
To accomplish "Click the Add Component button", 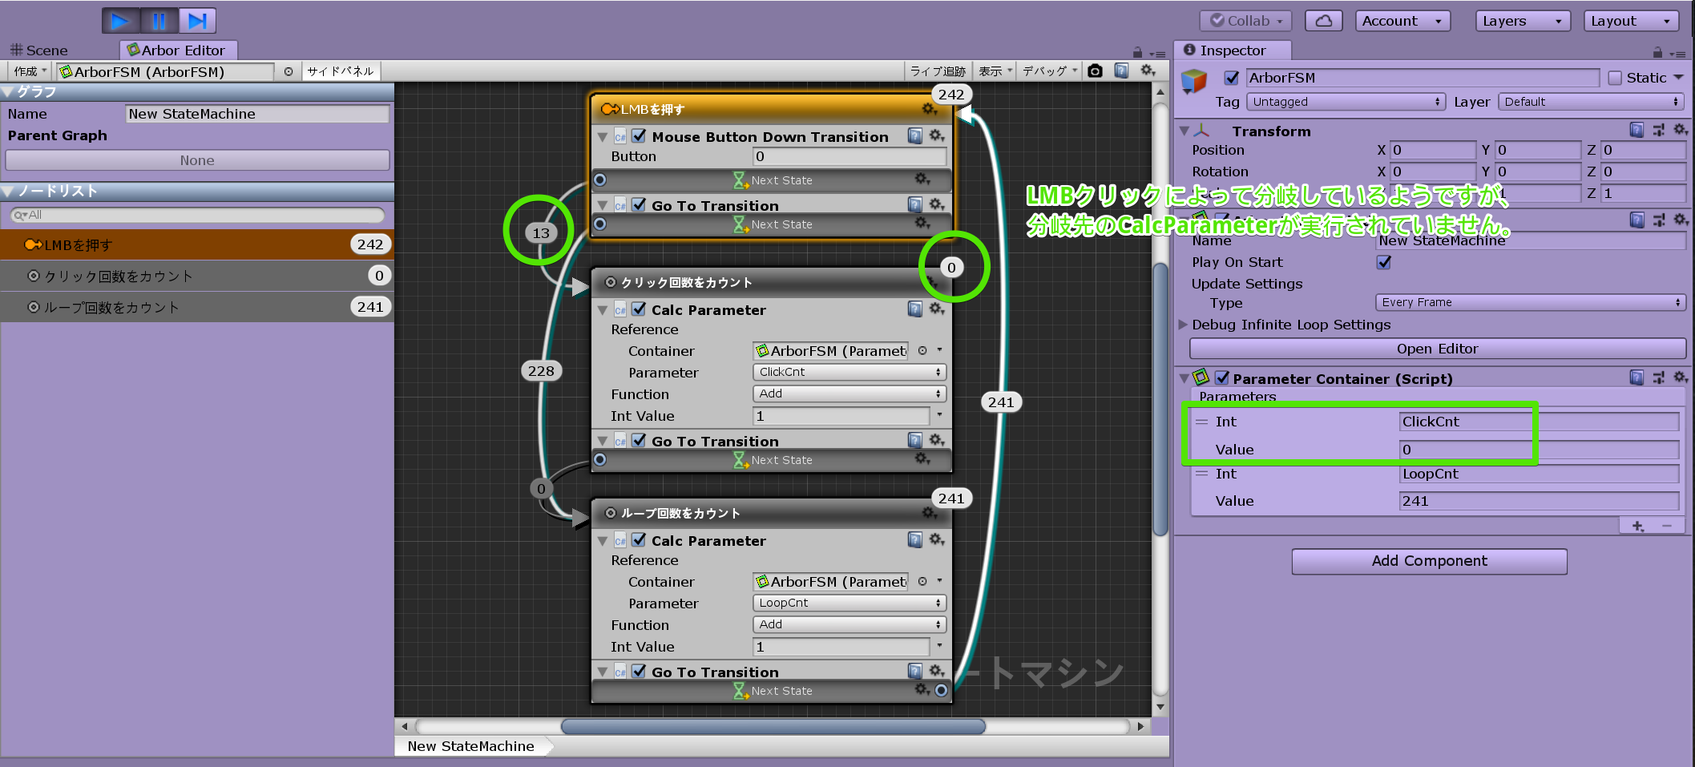I will (x=1429, y=561).
